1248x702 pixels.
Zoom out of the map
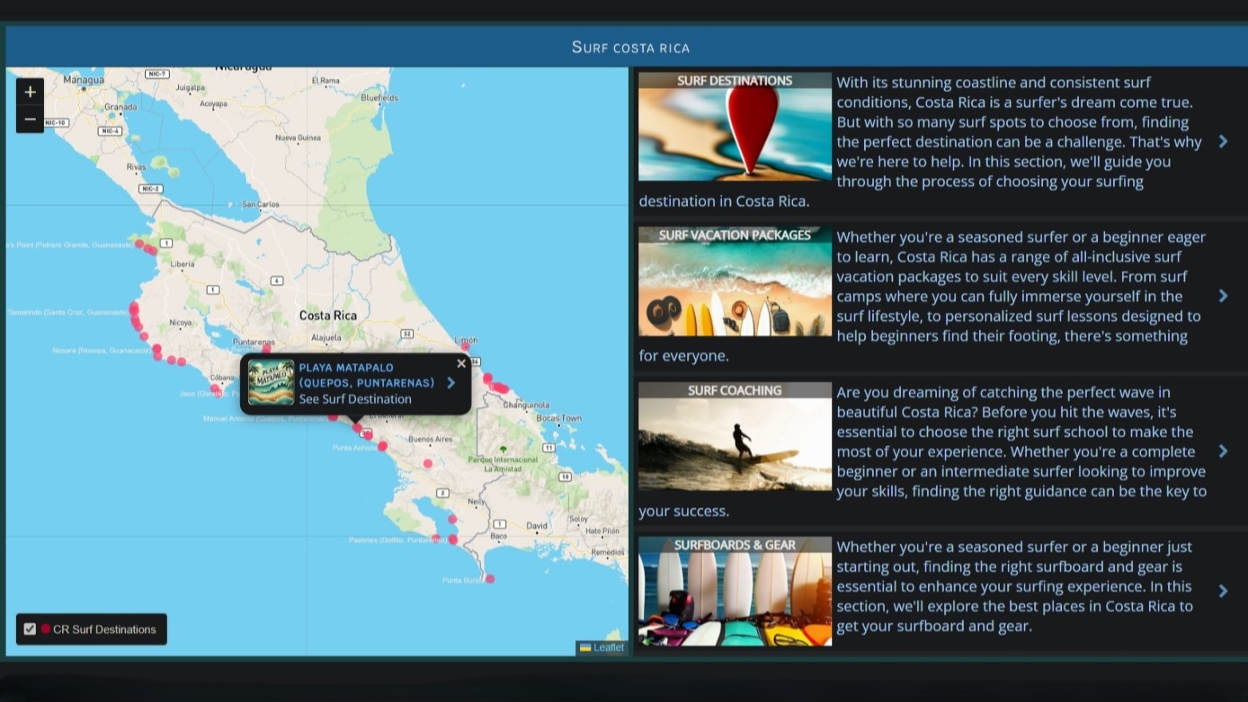(x=30, y=120)
